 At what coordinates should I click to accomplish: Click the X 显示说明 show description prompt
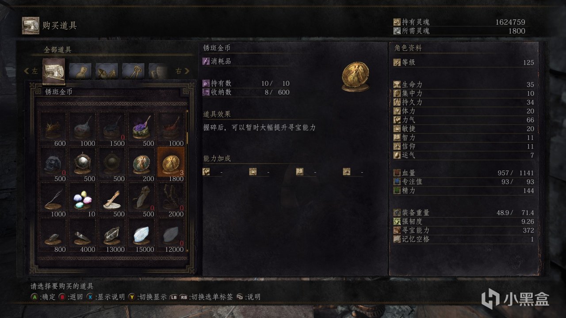tap(106, 297)
